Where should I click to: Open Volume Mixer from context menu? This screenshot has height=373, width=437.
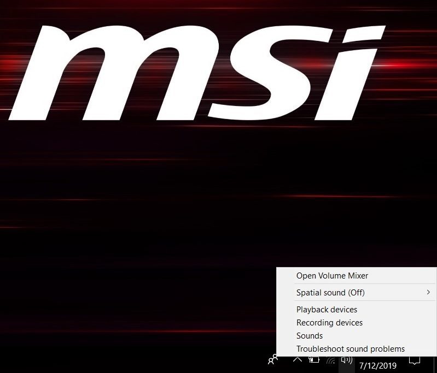point(357,276)
